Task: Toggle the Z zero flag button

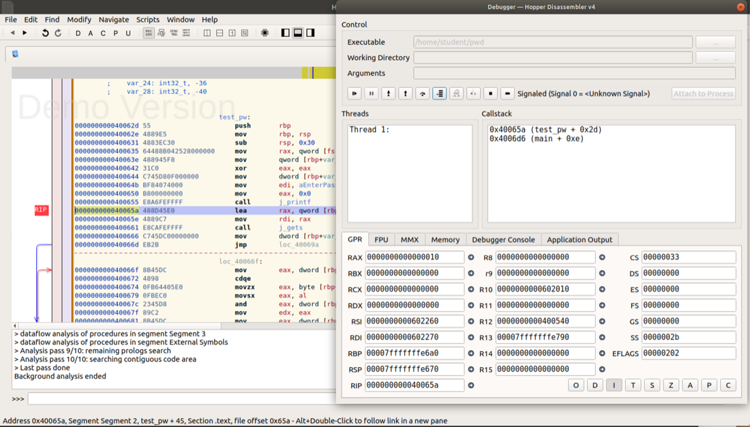Action: (671, 385)
